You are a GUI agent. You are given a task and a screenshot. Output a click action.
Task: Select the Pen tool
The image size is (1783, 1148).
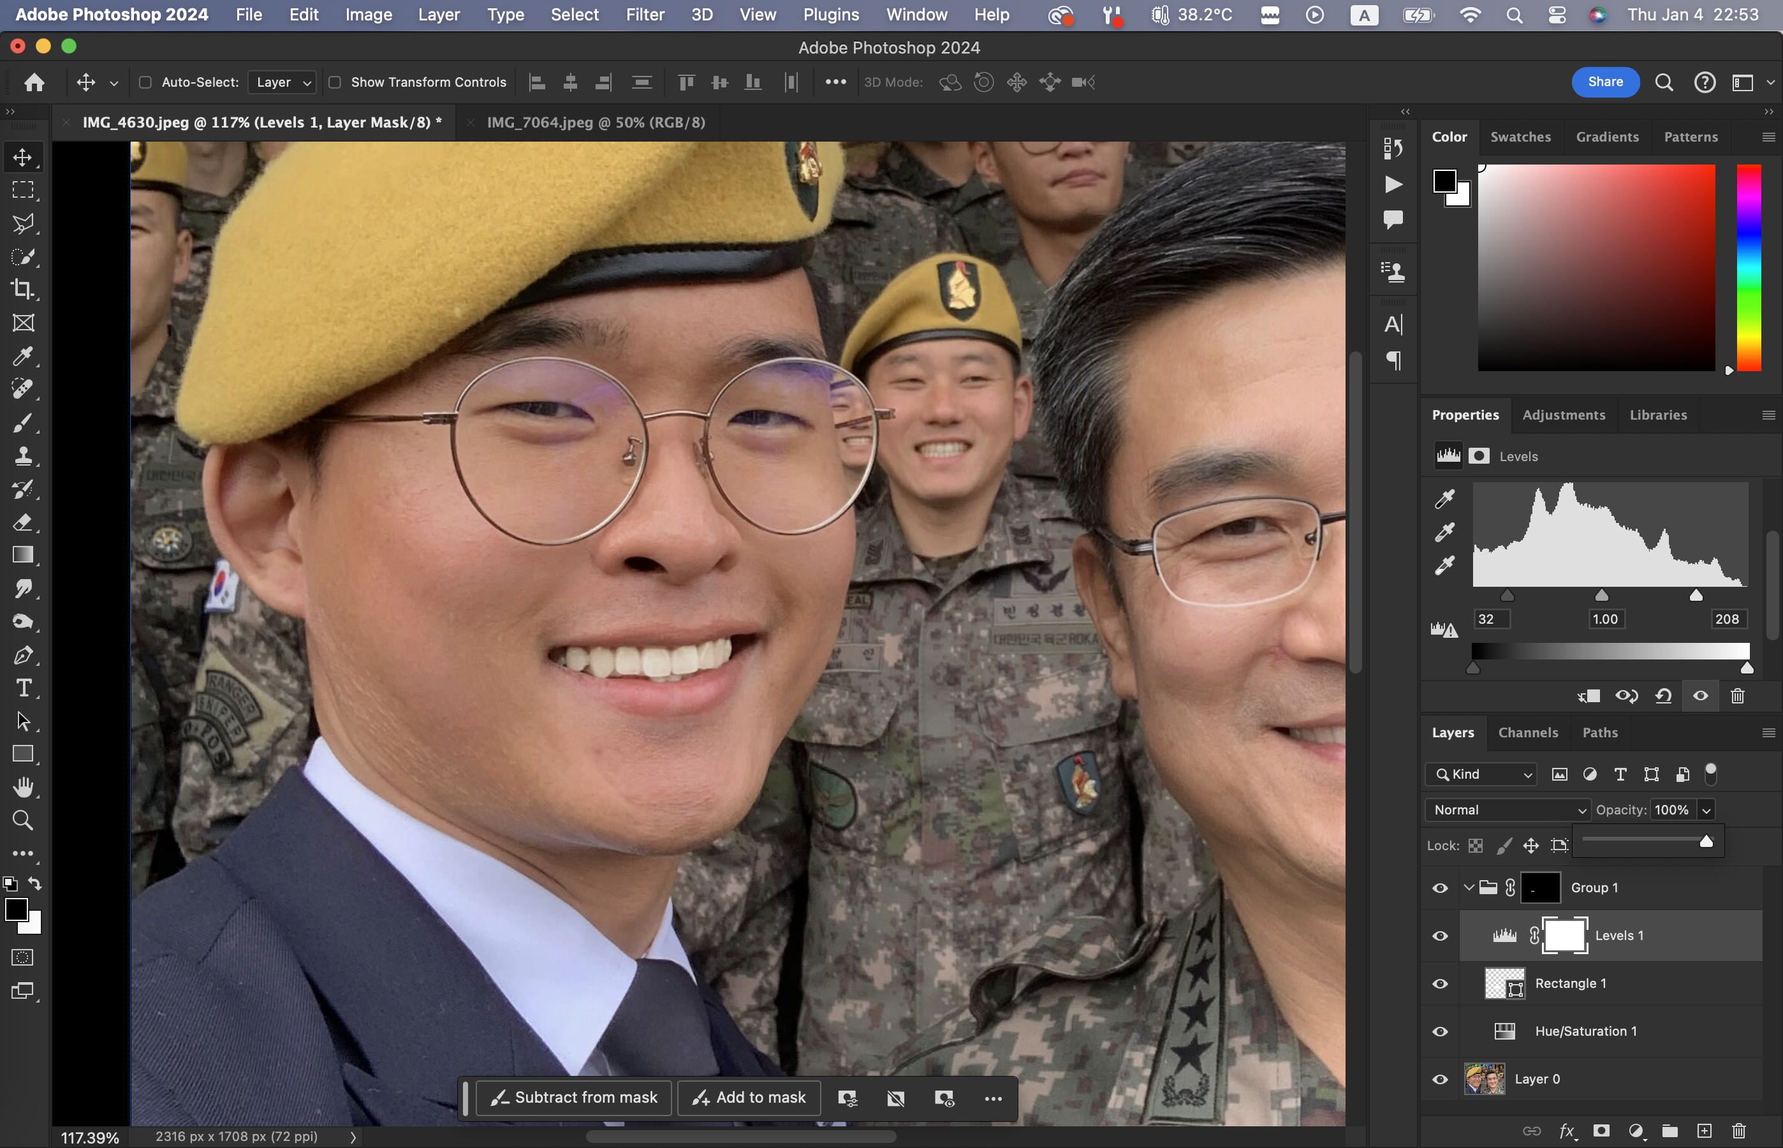click(22, 655)
